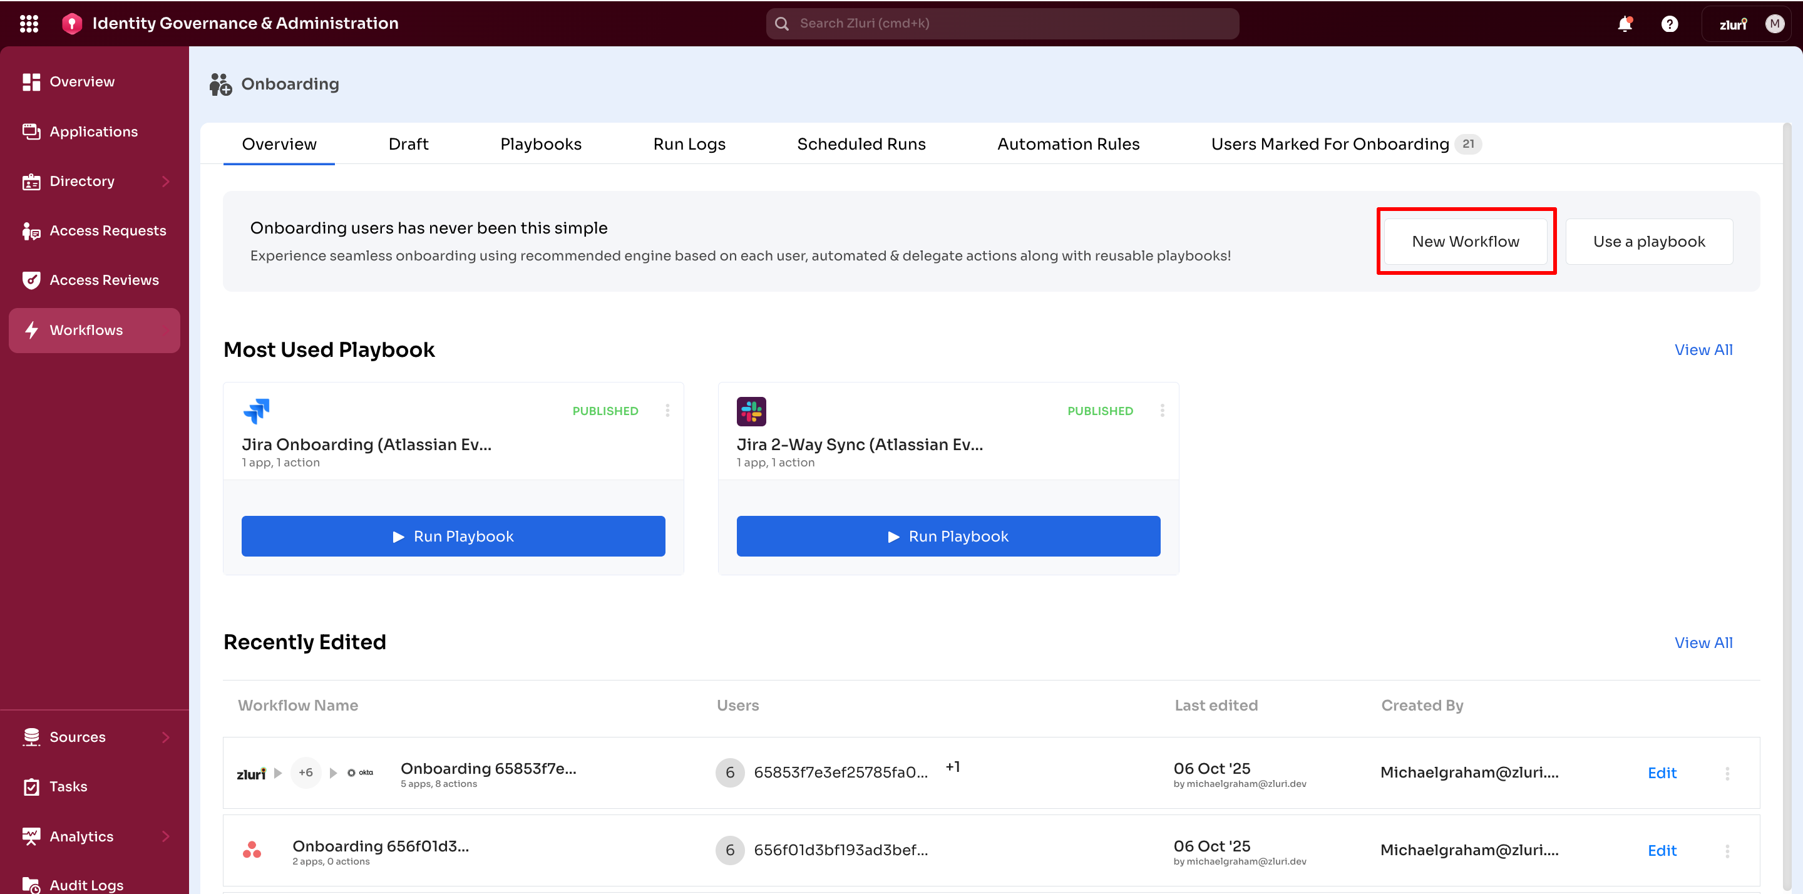Click the help question mark icon
This screenshot has height=894, width=1803.
(1669, 23)
